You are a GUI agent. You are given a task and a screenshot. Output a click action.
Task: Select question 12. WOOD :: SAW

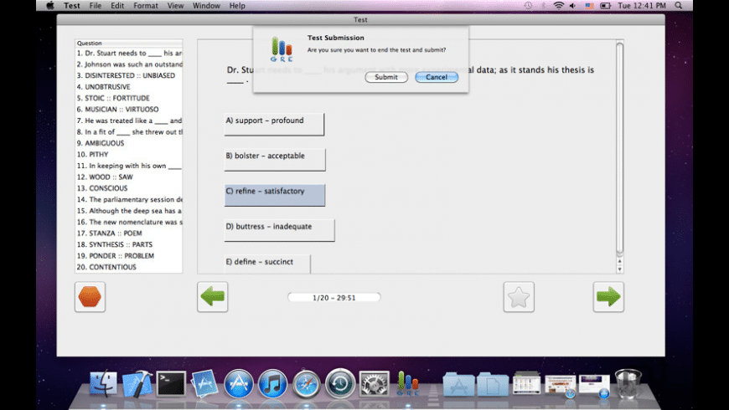[x=129, y=177]
